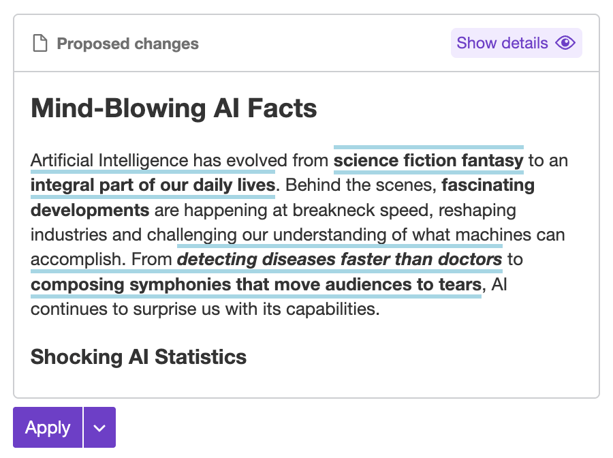The height and width of the screenshot is (458, 613).
Task: Click the document icon beside Proposed changes
Action: coord(41,44)
